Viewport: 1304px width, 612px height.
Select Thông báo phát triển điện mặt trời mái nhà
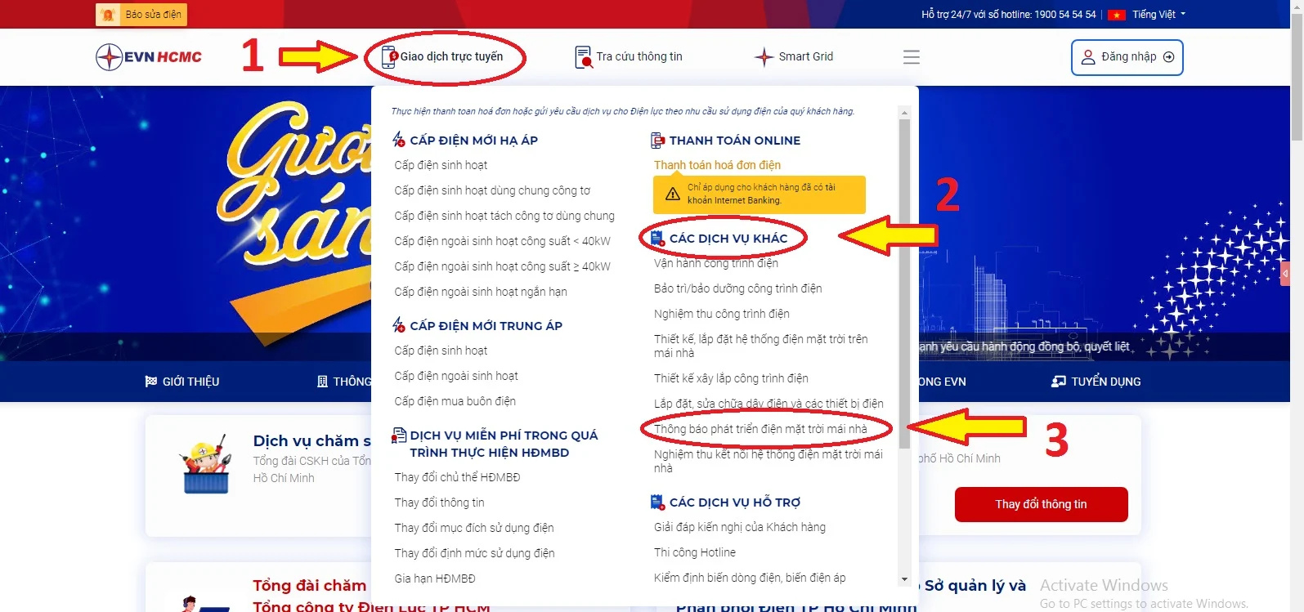pos(760,429)
